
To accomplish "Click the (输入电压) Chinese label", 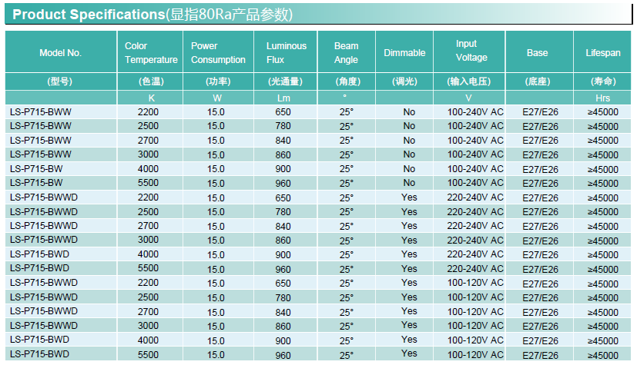I will tap(468, 81).
